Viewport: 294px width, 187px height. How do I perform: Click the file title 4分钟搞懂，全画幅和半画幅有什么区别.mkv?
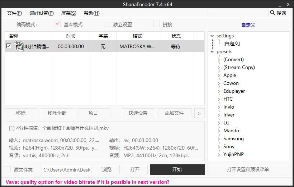[59, 128]
